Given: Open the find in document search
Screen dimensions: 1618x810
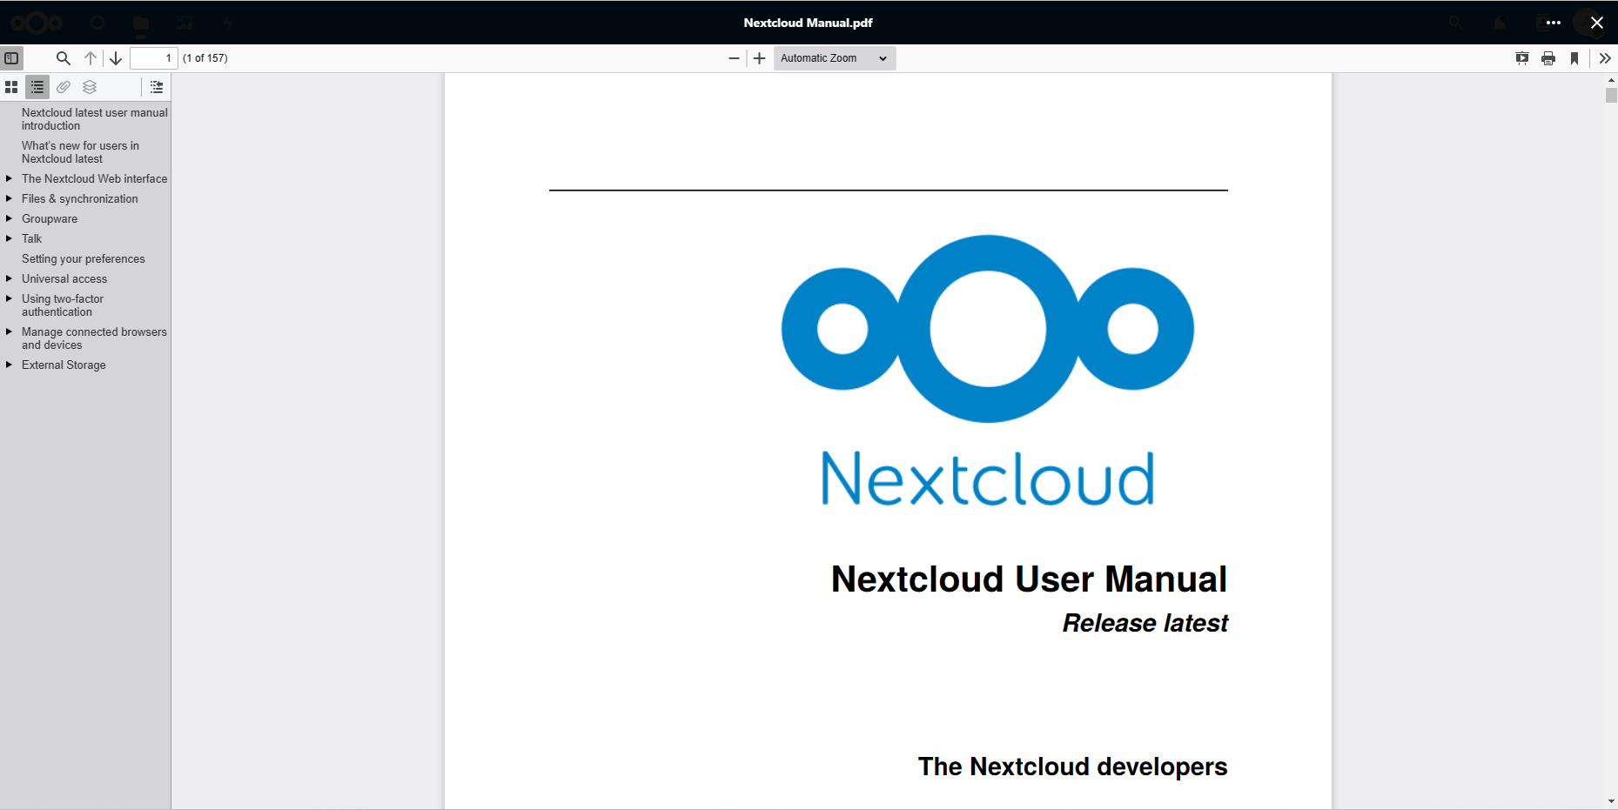Looking at the screenshot, I should point(63,58).
